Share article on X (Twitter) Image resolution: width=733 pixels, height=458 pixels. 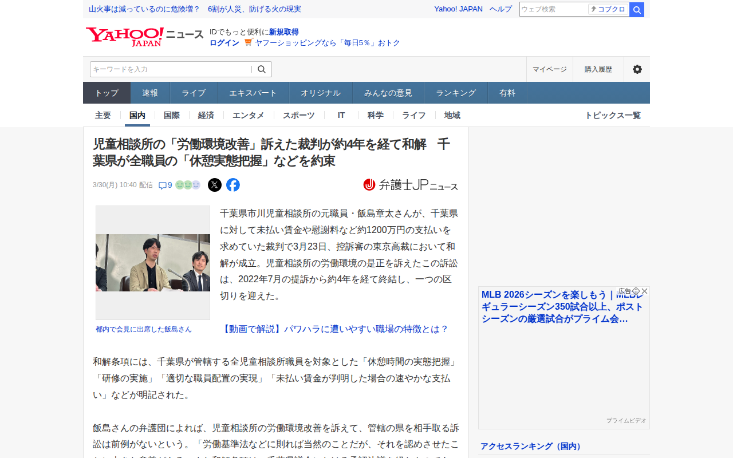point(215,185)
